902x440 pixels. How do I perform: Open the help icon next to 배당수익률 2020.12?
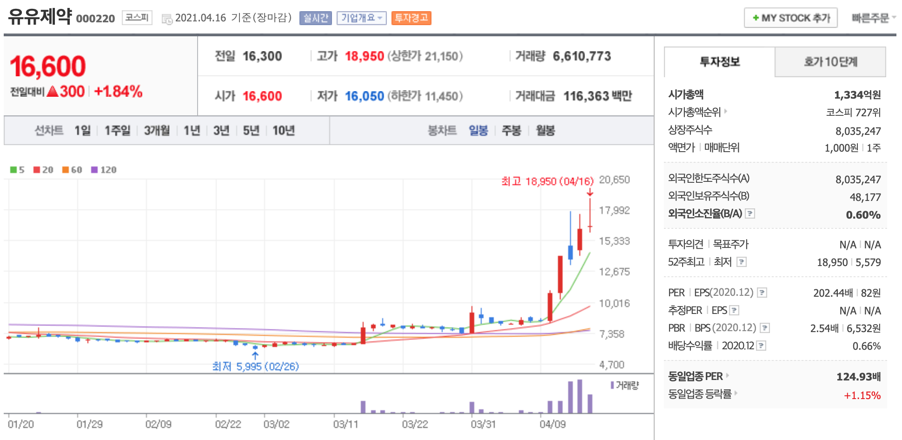(761, 346)
